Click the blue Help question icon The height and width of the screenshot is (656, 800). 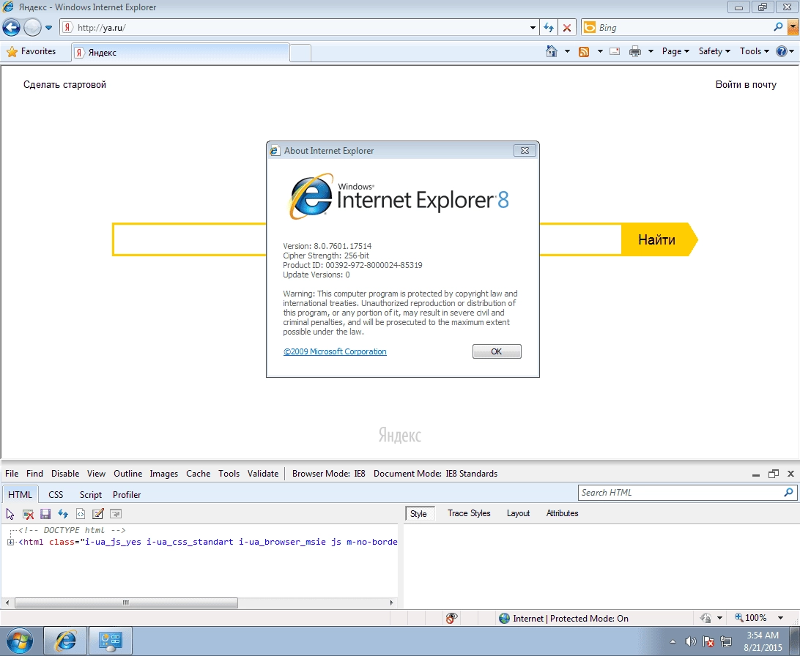782,51
